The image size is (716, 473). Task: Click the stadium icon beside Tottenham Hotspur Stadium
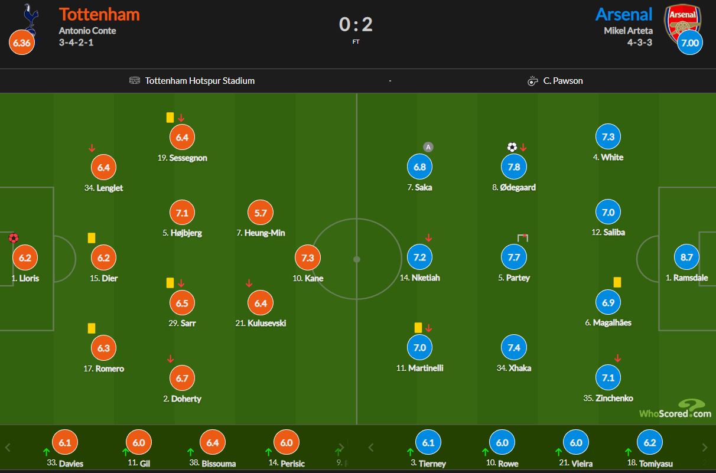[135, 80]
